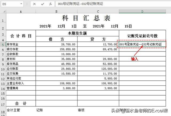Viewport: 171px width, 116px height.
Task: Click the Enter checkmark icon in formula bar
Action: (42, 4)
